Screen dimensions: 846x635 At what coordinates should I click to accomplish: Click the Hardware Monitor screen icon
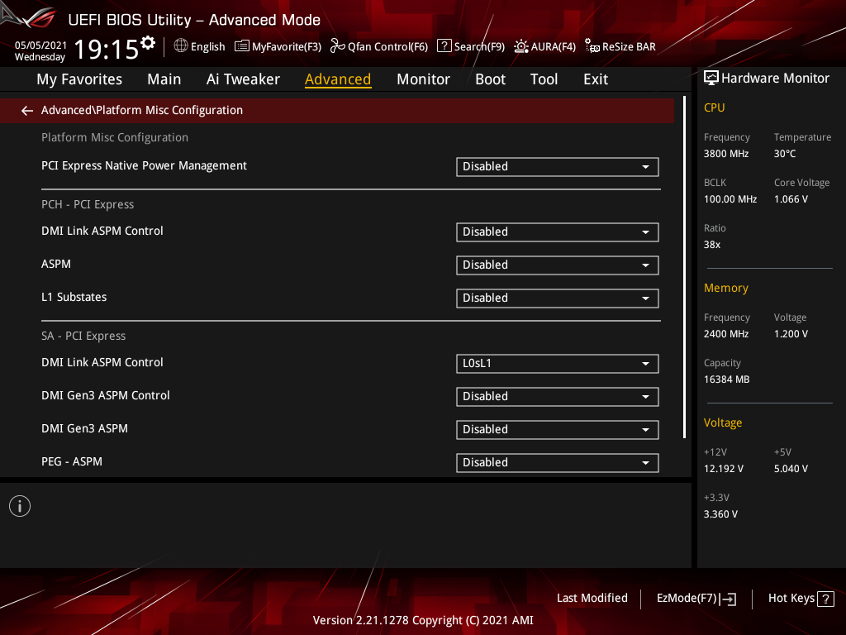point(711,79)
